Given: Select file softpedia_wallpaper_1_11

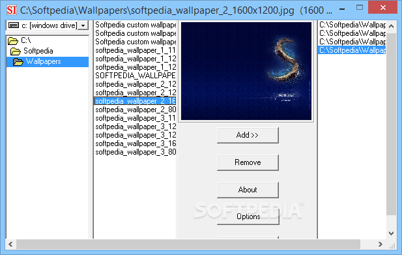Looking at the screenshot, I should pyautogui.click(x=136, y=50).
